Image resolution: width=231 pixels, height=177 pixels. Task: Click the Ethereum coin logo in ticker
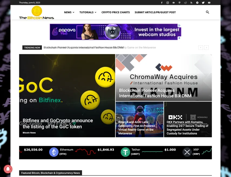(x=54, y=152)
